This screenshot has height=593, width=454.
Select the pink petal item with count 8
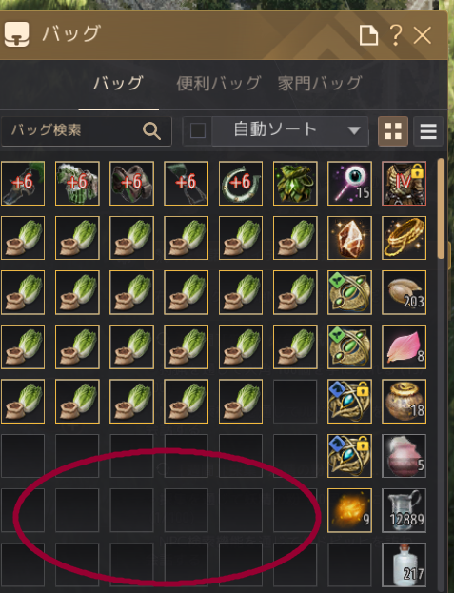tap(405, 346)
